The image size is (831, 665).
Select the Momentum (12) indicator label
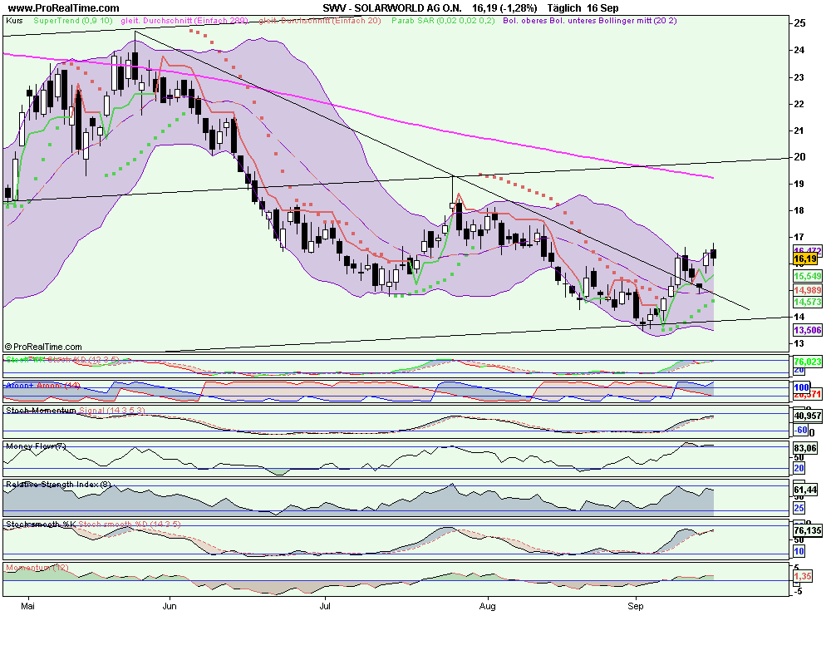37,568
